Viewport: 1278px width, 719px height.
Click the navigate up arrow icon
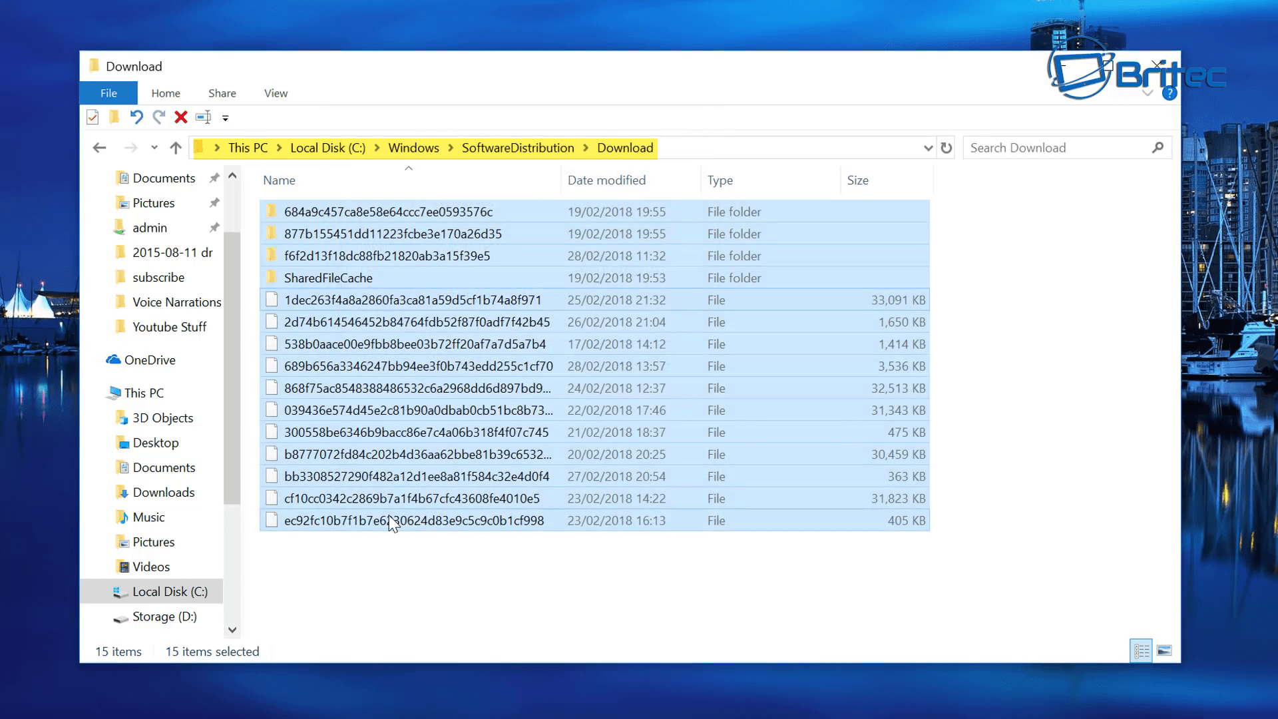[174, 148]
